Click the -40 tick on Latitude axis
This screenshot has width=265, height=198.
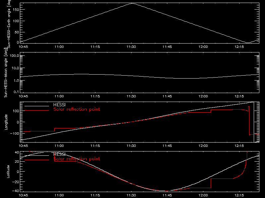(x=16, y=191)
